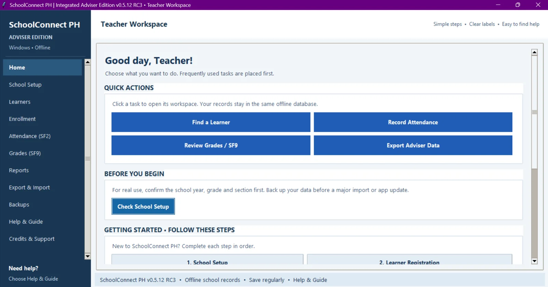Click the 'Need help?' sidebar text
Screen dimensions: 548x287
click(x=23, y=268)
